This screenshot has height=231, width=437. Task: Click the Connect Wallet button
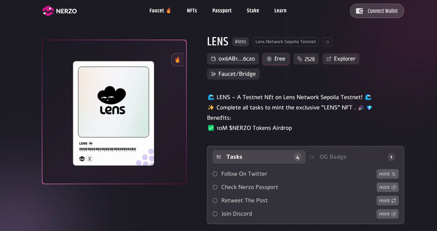[377, 11]
